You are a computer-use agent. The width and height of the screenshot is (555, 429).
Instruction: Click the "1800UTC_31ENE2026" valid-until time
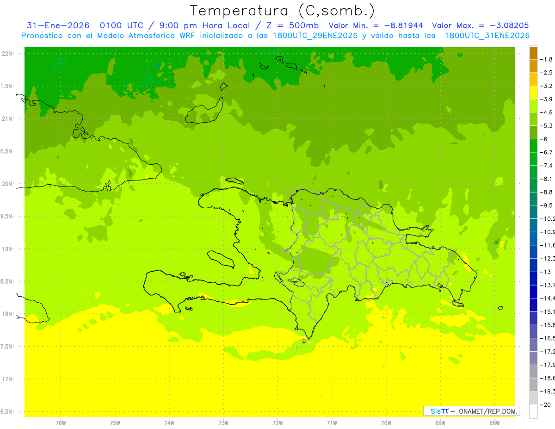(x=487, y=36)
